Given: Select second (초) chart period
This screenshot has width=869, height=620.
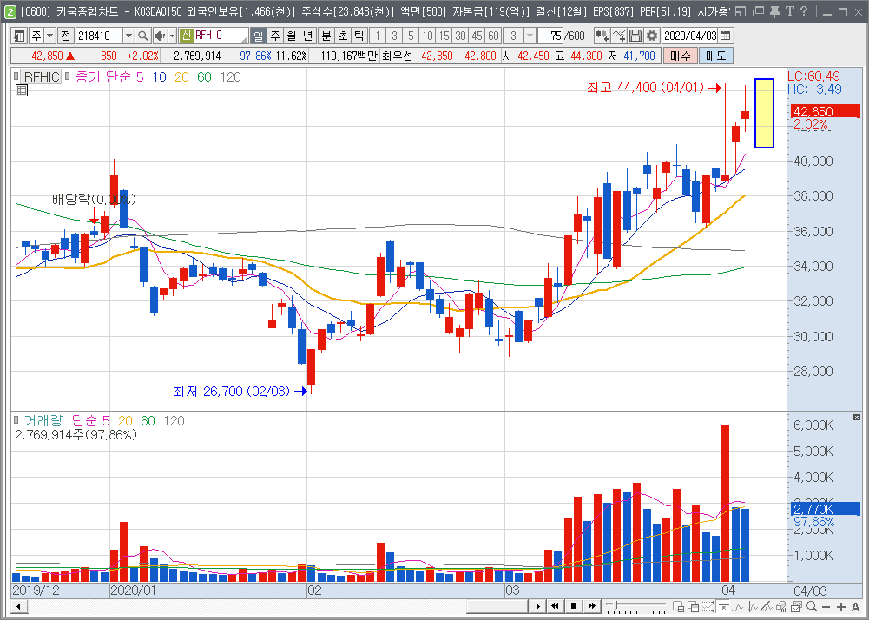Looking at the screenshot, I should [x=343, y=36].
